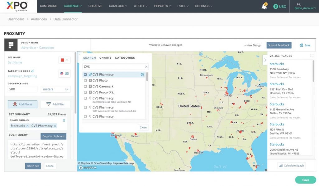
Task: Check CVS Pharmacy Levittown NY checkbox
Action: pos(85,98)
